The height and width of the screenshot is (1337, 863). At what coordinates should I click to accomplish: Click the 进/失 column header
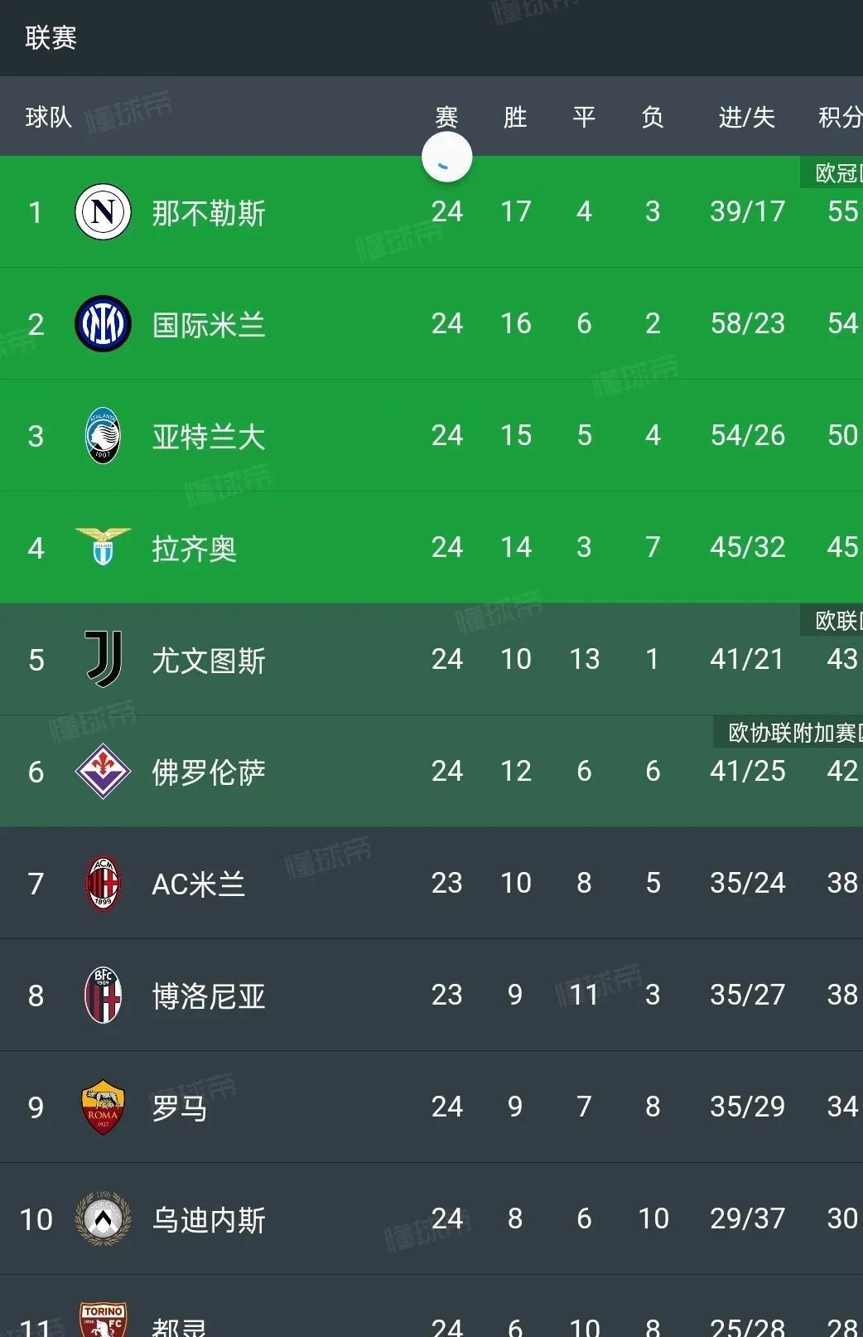click(x=745, y=118)
